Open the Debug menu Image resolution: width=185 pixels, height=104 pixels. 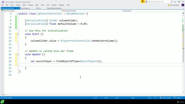pyautogui.click(x=30, y=5)
